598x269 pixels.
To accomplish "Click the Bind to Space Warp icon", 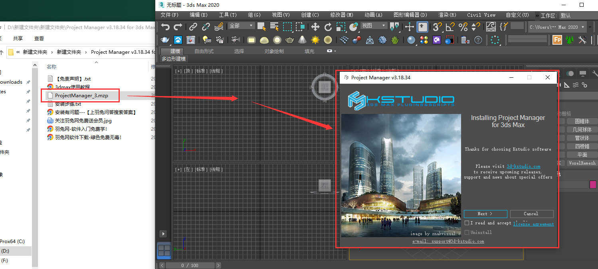I will coord(219,27).
